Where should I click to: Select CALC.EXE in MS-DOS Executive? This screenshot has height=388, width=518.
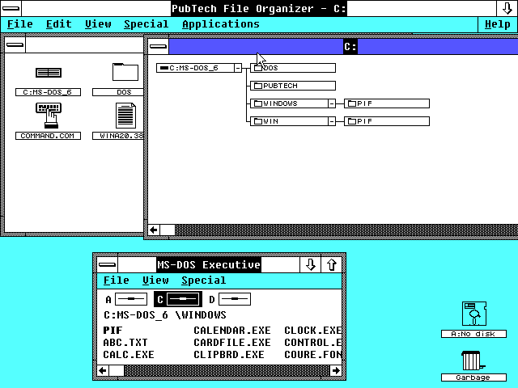click(x=129, y=355)
